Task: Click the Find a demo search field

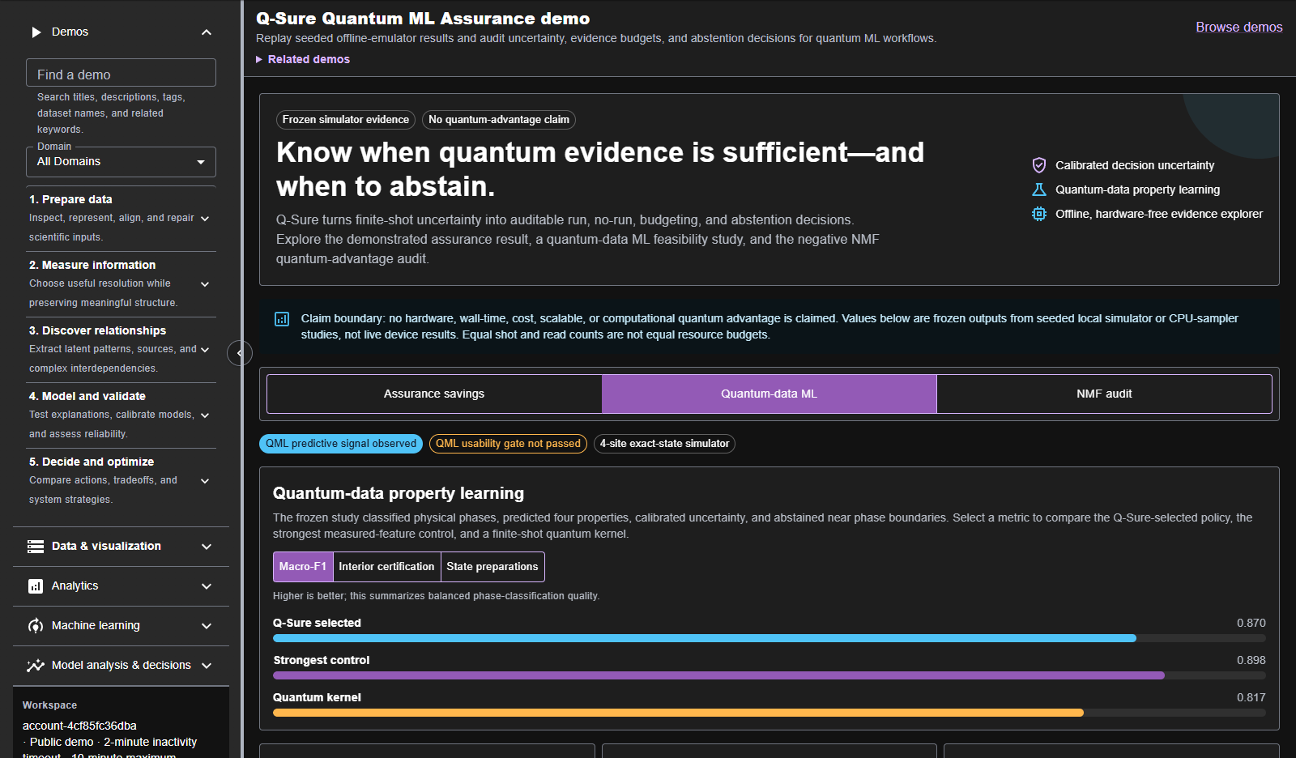Action: tap(121, 73)
